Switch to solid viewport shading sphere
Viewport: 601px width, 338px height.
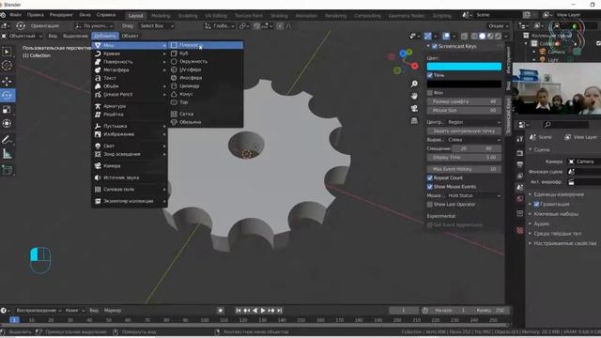click(482, 36)
